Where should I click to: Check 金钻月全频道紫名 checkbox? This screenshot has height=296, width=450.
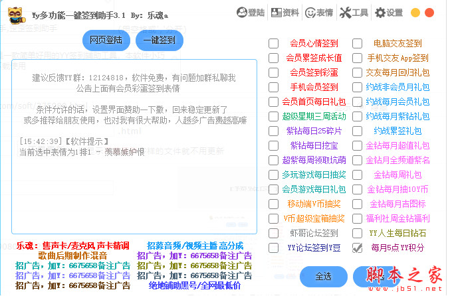[x=358, y=160]
